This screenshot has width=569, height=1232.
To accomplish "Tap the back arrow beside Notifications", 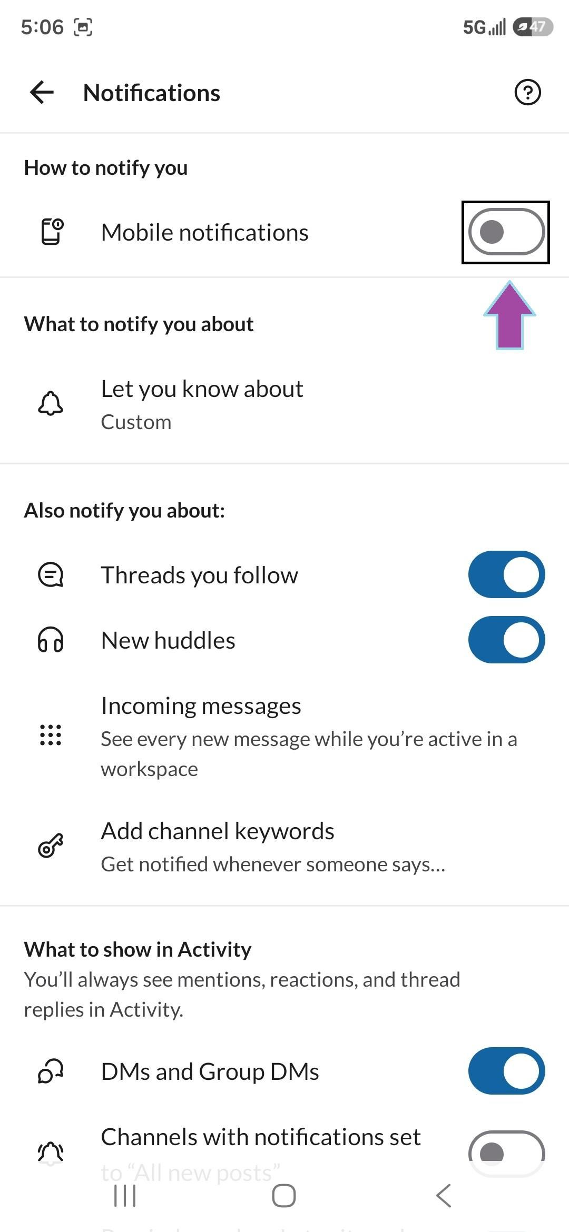I will pyautogui.click(x=42, y=93).
